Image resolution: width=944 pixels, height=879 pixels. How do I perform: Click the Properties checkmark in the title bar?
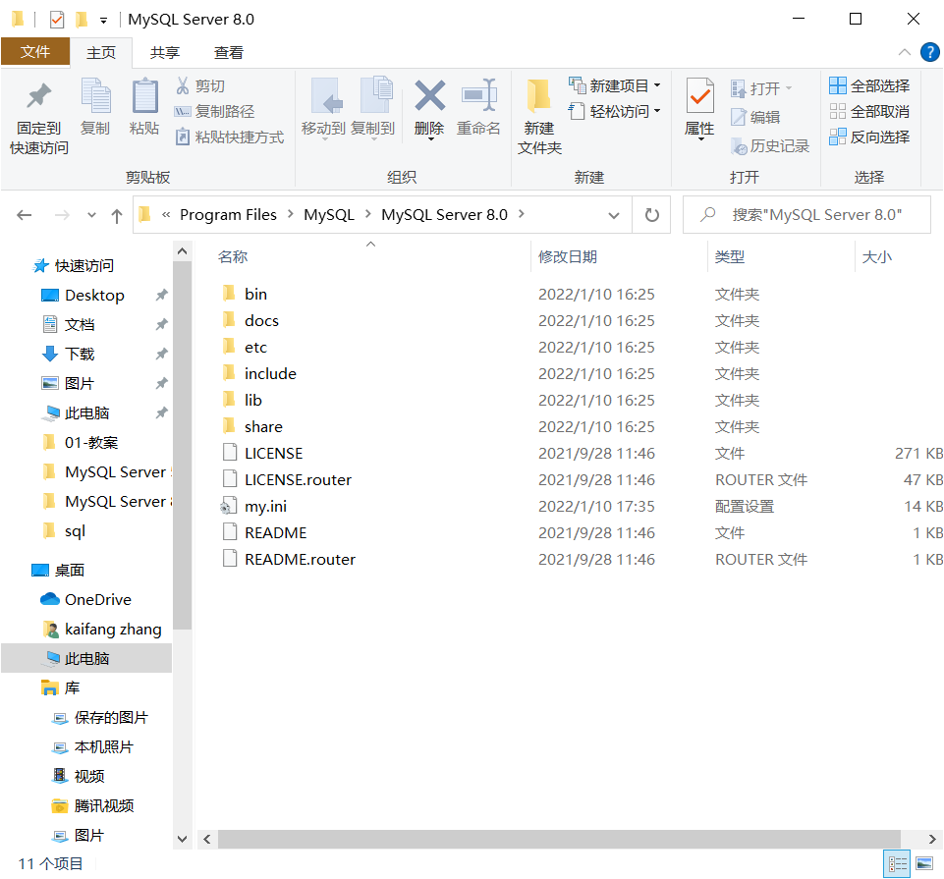pyautogui.click(x=57, y=20)
